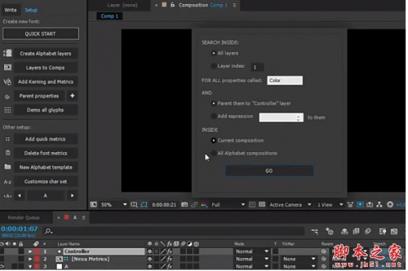Switch to the Render Queue tab
Viewport: 408px width, 271px height.
[24, 218]
